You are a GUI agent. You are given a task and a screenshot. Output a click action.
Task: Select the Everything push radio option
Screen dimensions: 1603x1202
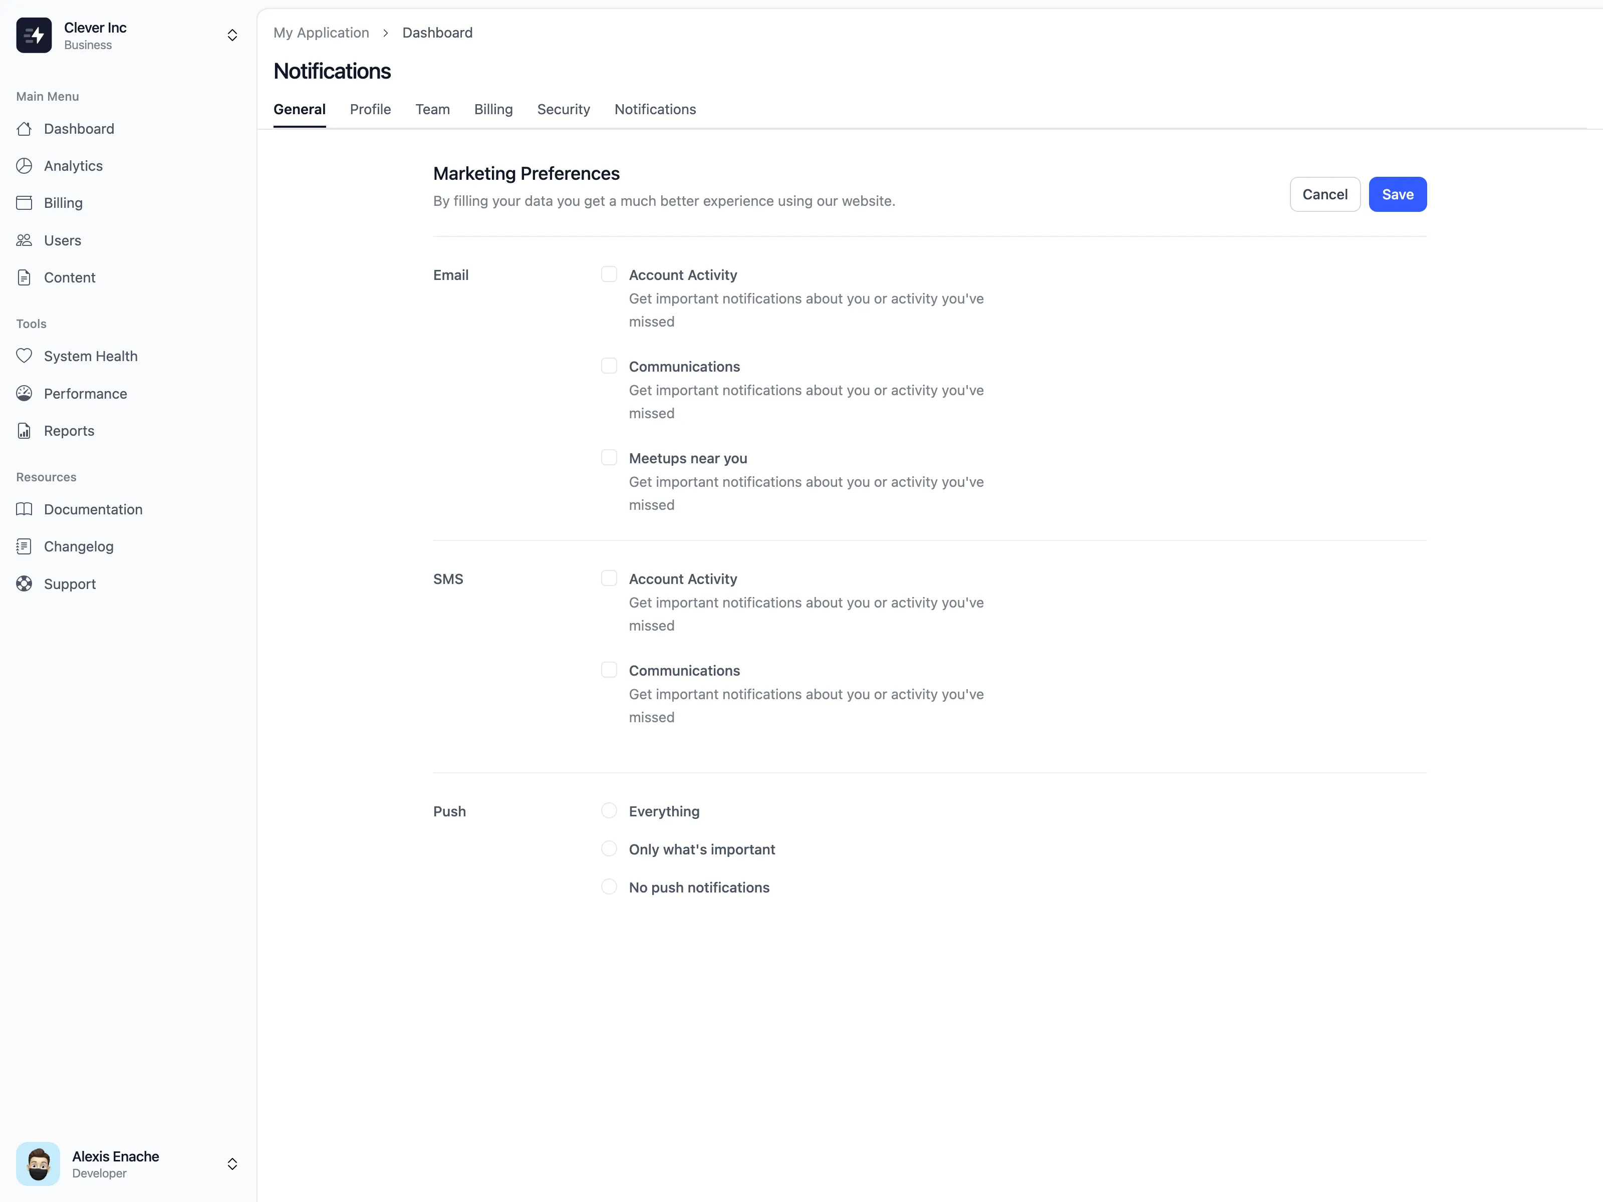[x=609, y=811]
